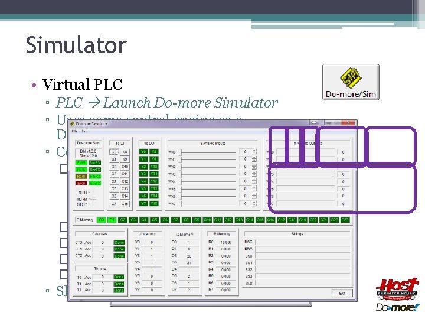Click the C23 memory bit indicator

pyautogui.click(x=345, y=220)
